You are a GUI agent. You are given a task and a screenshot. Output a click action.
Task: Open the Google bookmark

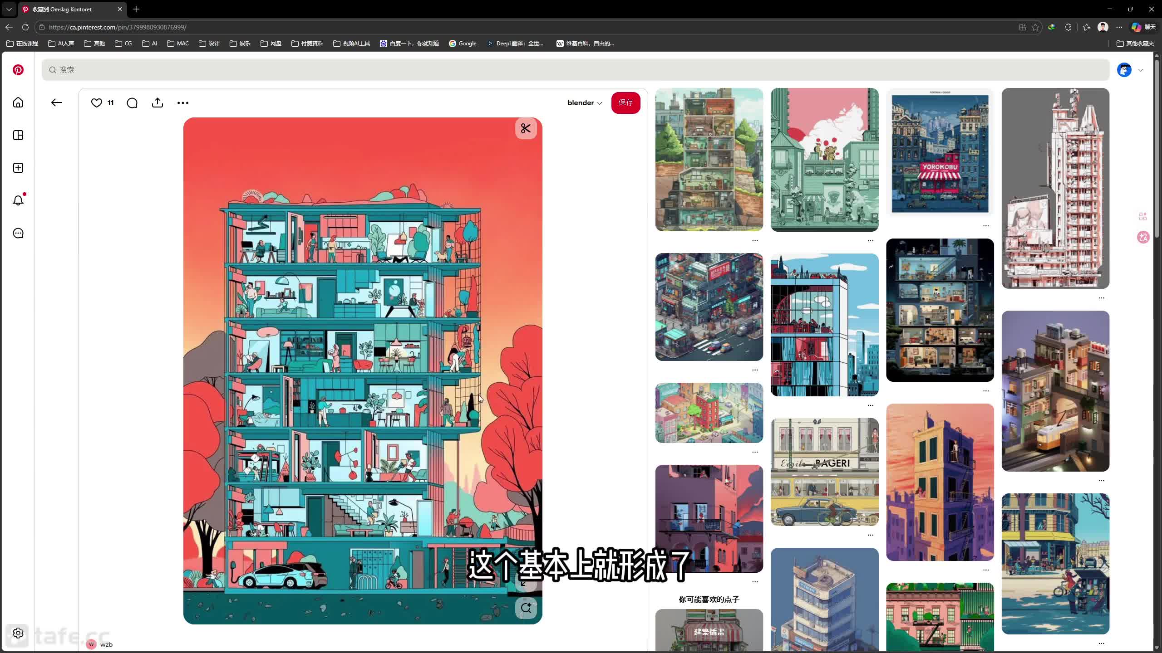point(463,44)
